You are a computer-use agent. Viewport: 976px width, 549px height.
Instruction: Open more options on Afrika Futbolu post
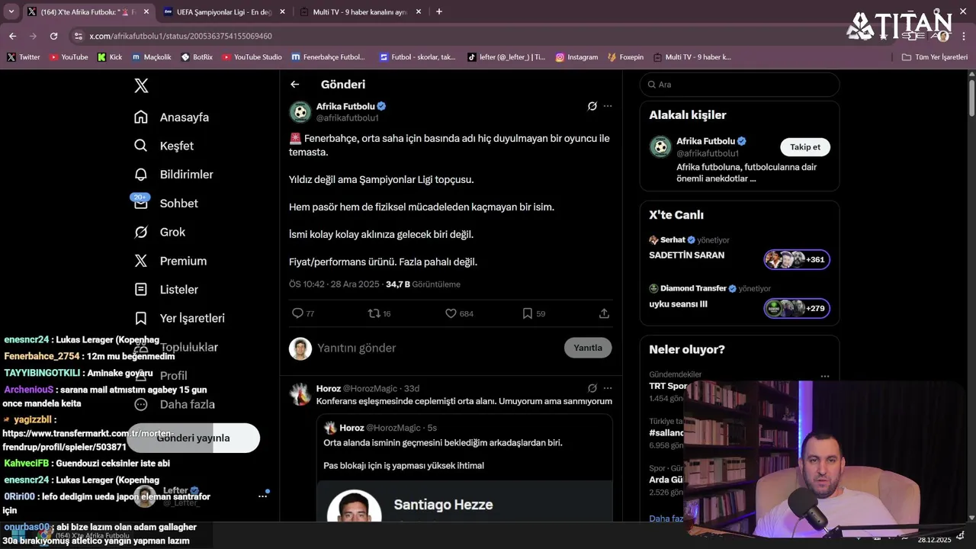pyautogui.click(x=608, y=106)
